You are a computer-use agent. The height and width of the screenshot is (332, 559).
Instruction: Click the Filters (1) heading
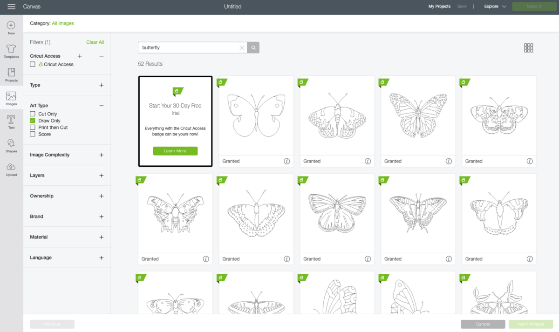point(40,42)
